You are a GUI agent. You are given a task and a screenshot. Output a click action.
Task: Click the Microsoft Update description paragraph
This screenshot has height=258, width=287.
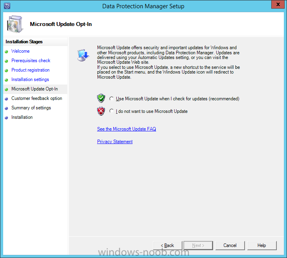[x=168, y=62]
